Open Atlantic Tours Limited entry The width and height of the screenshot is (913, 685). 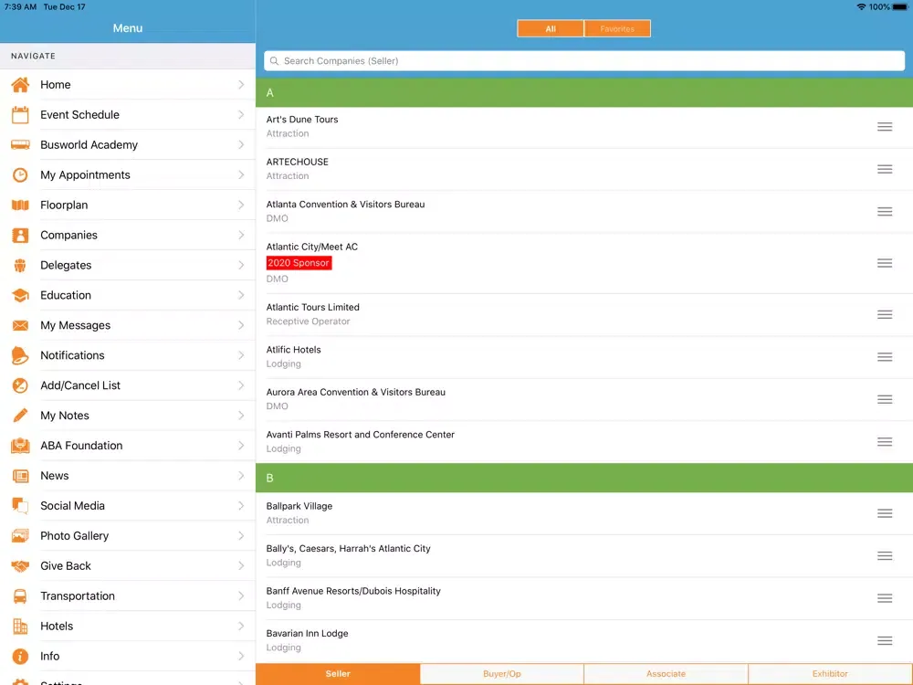584,314
